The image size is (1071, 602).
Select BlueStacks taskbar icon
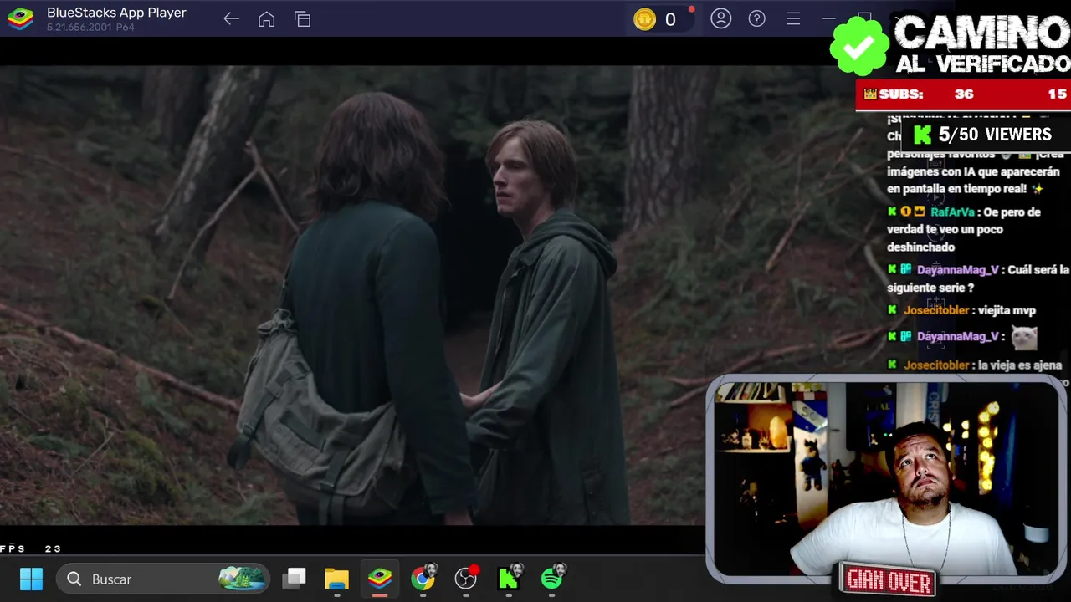point(380,579)
